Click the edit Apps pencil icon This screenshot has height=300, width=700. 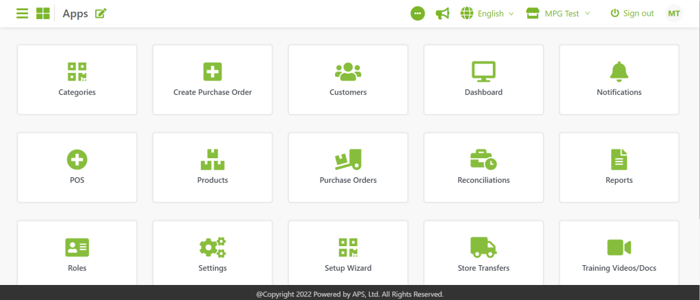pos(101,14)
